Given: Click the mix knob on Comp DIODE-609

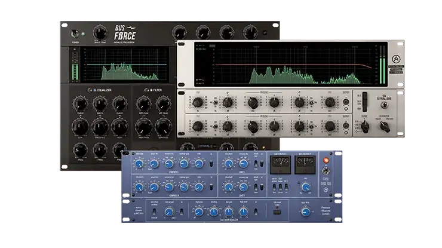Looking at the screenshot, I should 306,187.
